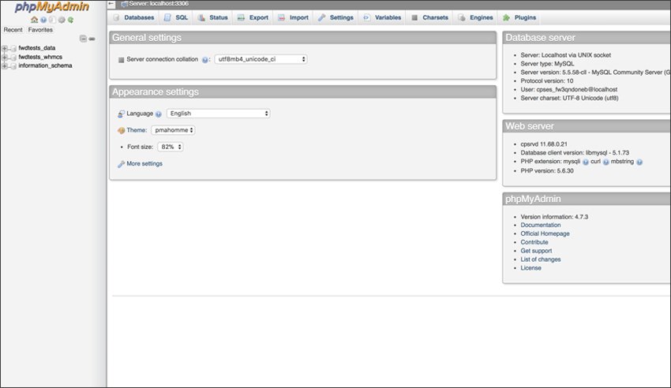Click the Server: localhost:3306 breadcrumb

point(159,3)
